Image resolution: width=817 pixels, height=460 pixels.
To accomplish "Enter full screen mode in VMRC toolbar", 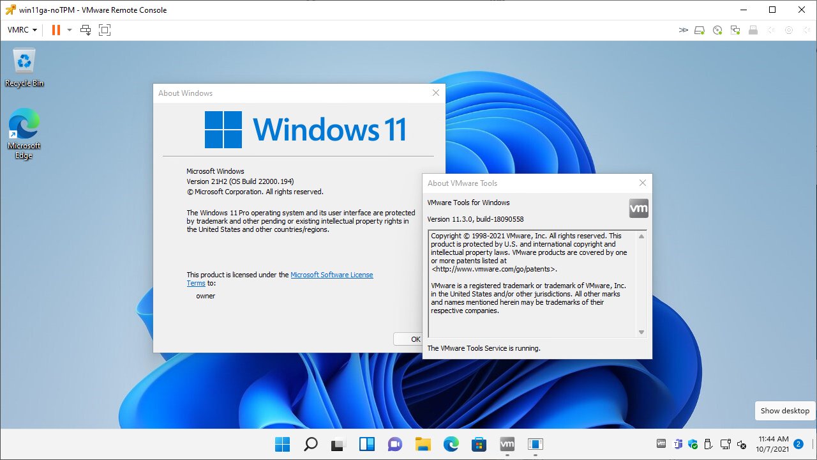I will [105, 29].
